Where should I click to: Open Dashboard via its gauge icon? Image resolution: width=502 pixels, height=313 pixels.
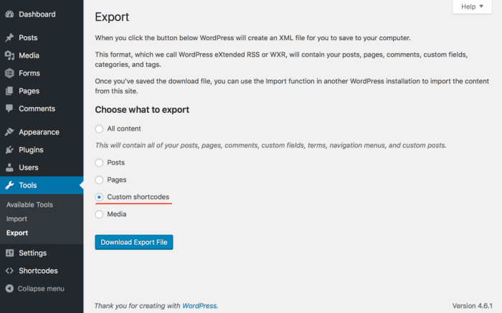point(9,14)
